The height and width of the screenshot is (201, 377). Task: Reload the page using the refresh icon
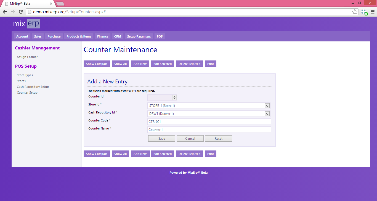click(20, 12)
